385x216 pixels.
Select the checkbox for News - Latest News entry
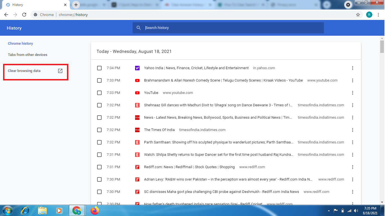[x=99, y=118]
